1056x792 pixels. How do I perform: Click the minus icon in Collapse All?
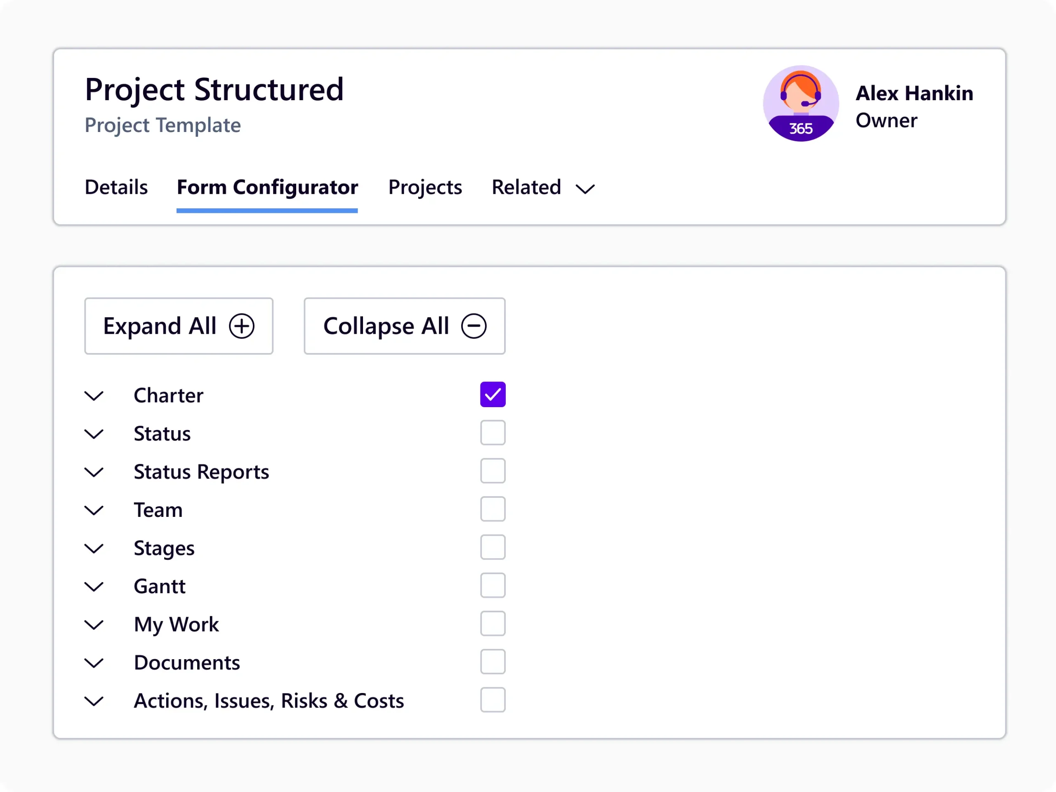click(x=474, y=326)
